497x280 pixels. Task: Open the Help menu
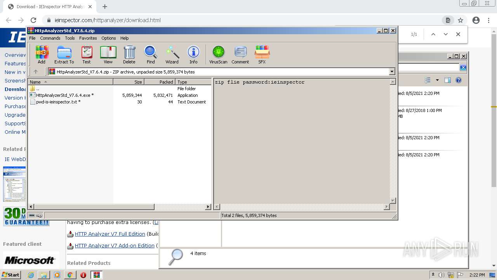click(x=124, y=38)
